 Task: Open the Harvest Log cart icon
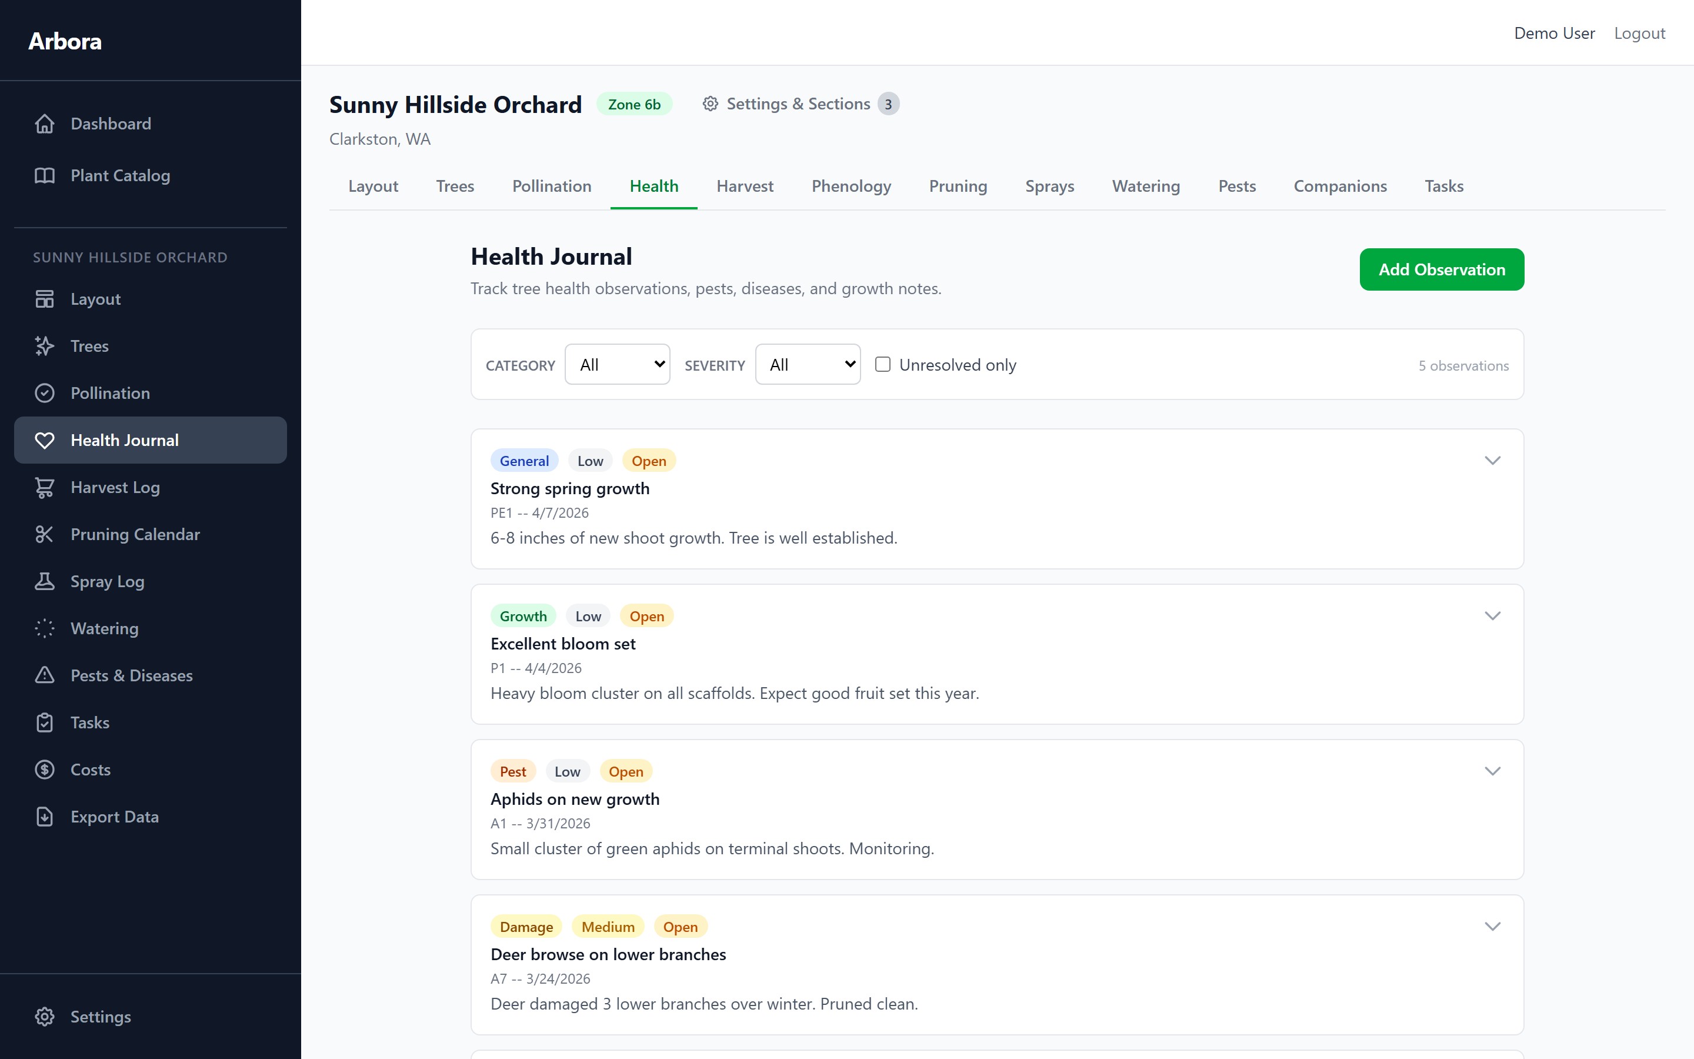coord(45,487)
